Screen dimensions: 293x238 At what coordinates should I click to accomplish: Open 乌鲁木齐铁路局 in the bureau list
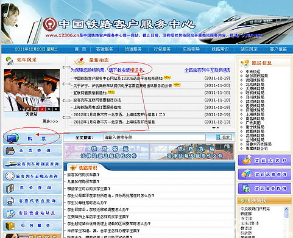[x=259, y=144]
